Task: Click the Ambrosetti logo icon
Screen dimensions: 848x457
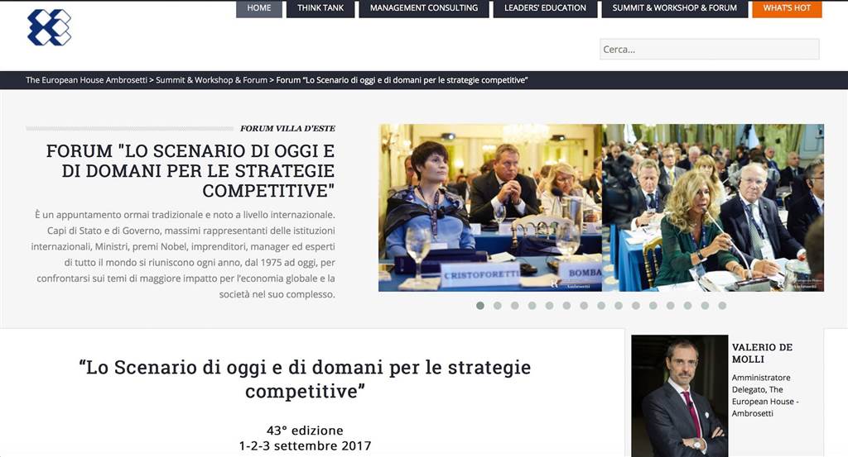Action: tap(49, 27)
